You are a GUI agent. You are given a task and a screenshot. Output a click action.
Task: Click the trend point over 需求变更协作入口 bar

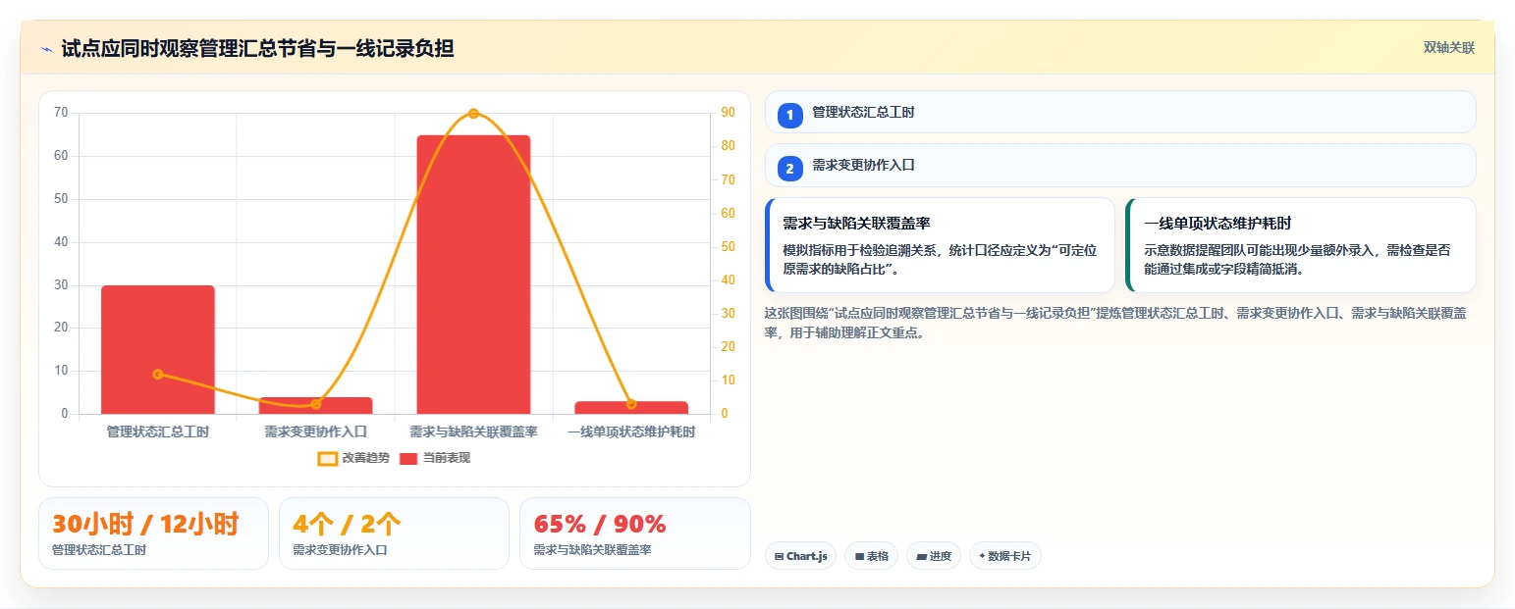[315, 404]
